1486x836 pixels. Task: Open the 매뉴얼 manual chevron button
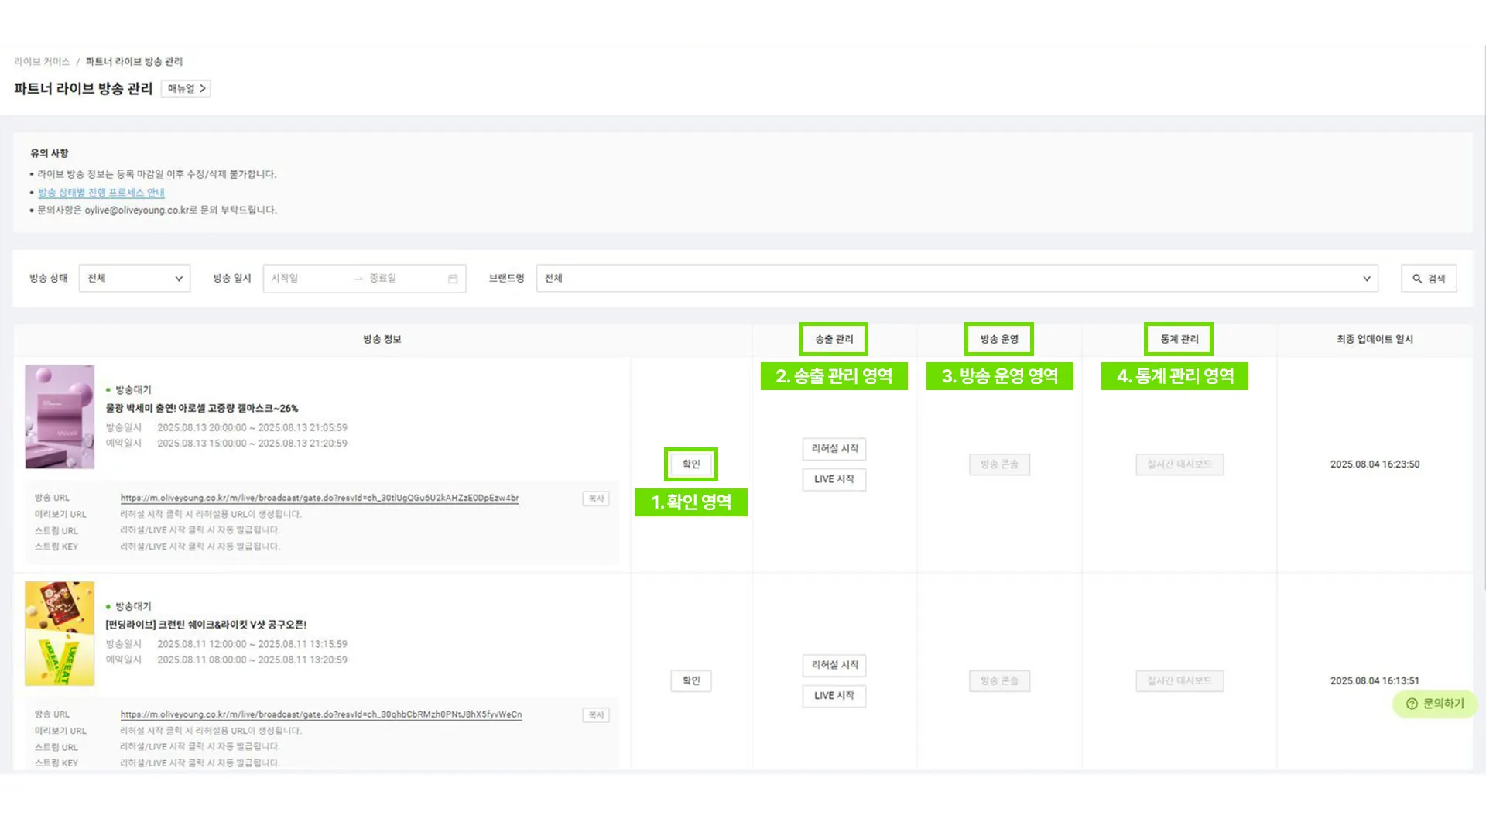[x=187, y=89]
